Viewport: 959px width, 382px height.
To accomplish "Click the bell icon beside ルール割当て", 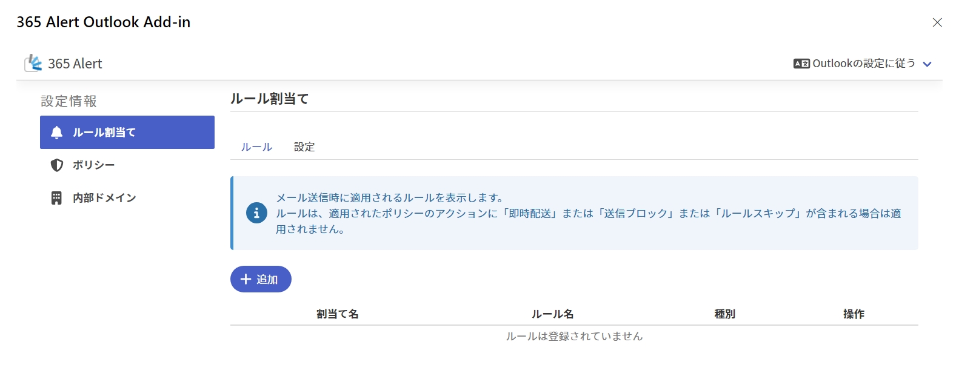I will click(x=57, y=133).
